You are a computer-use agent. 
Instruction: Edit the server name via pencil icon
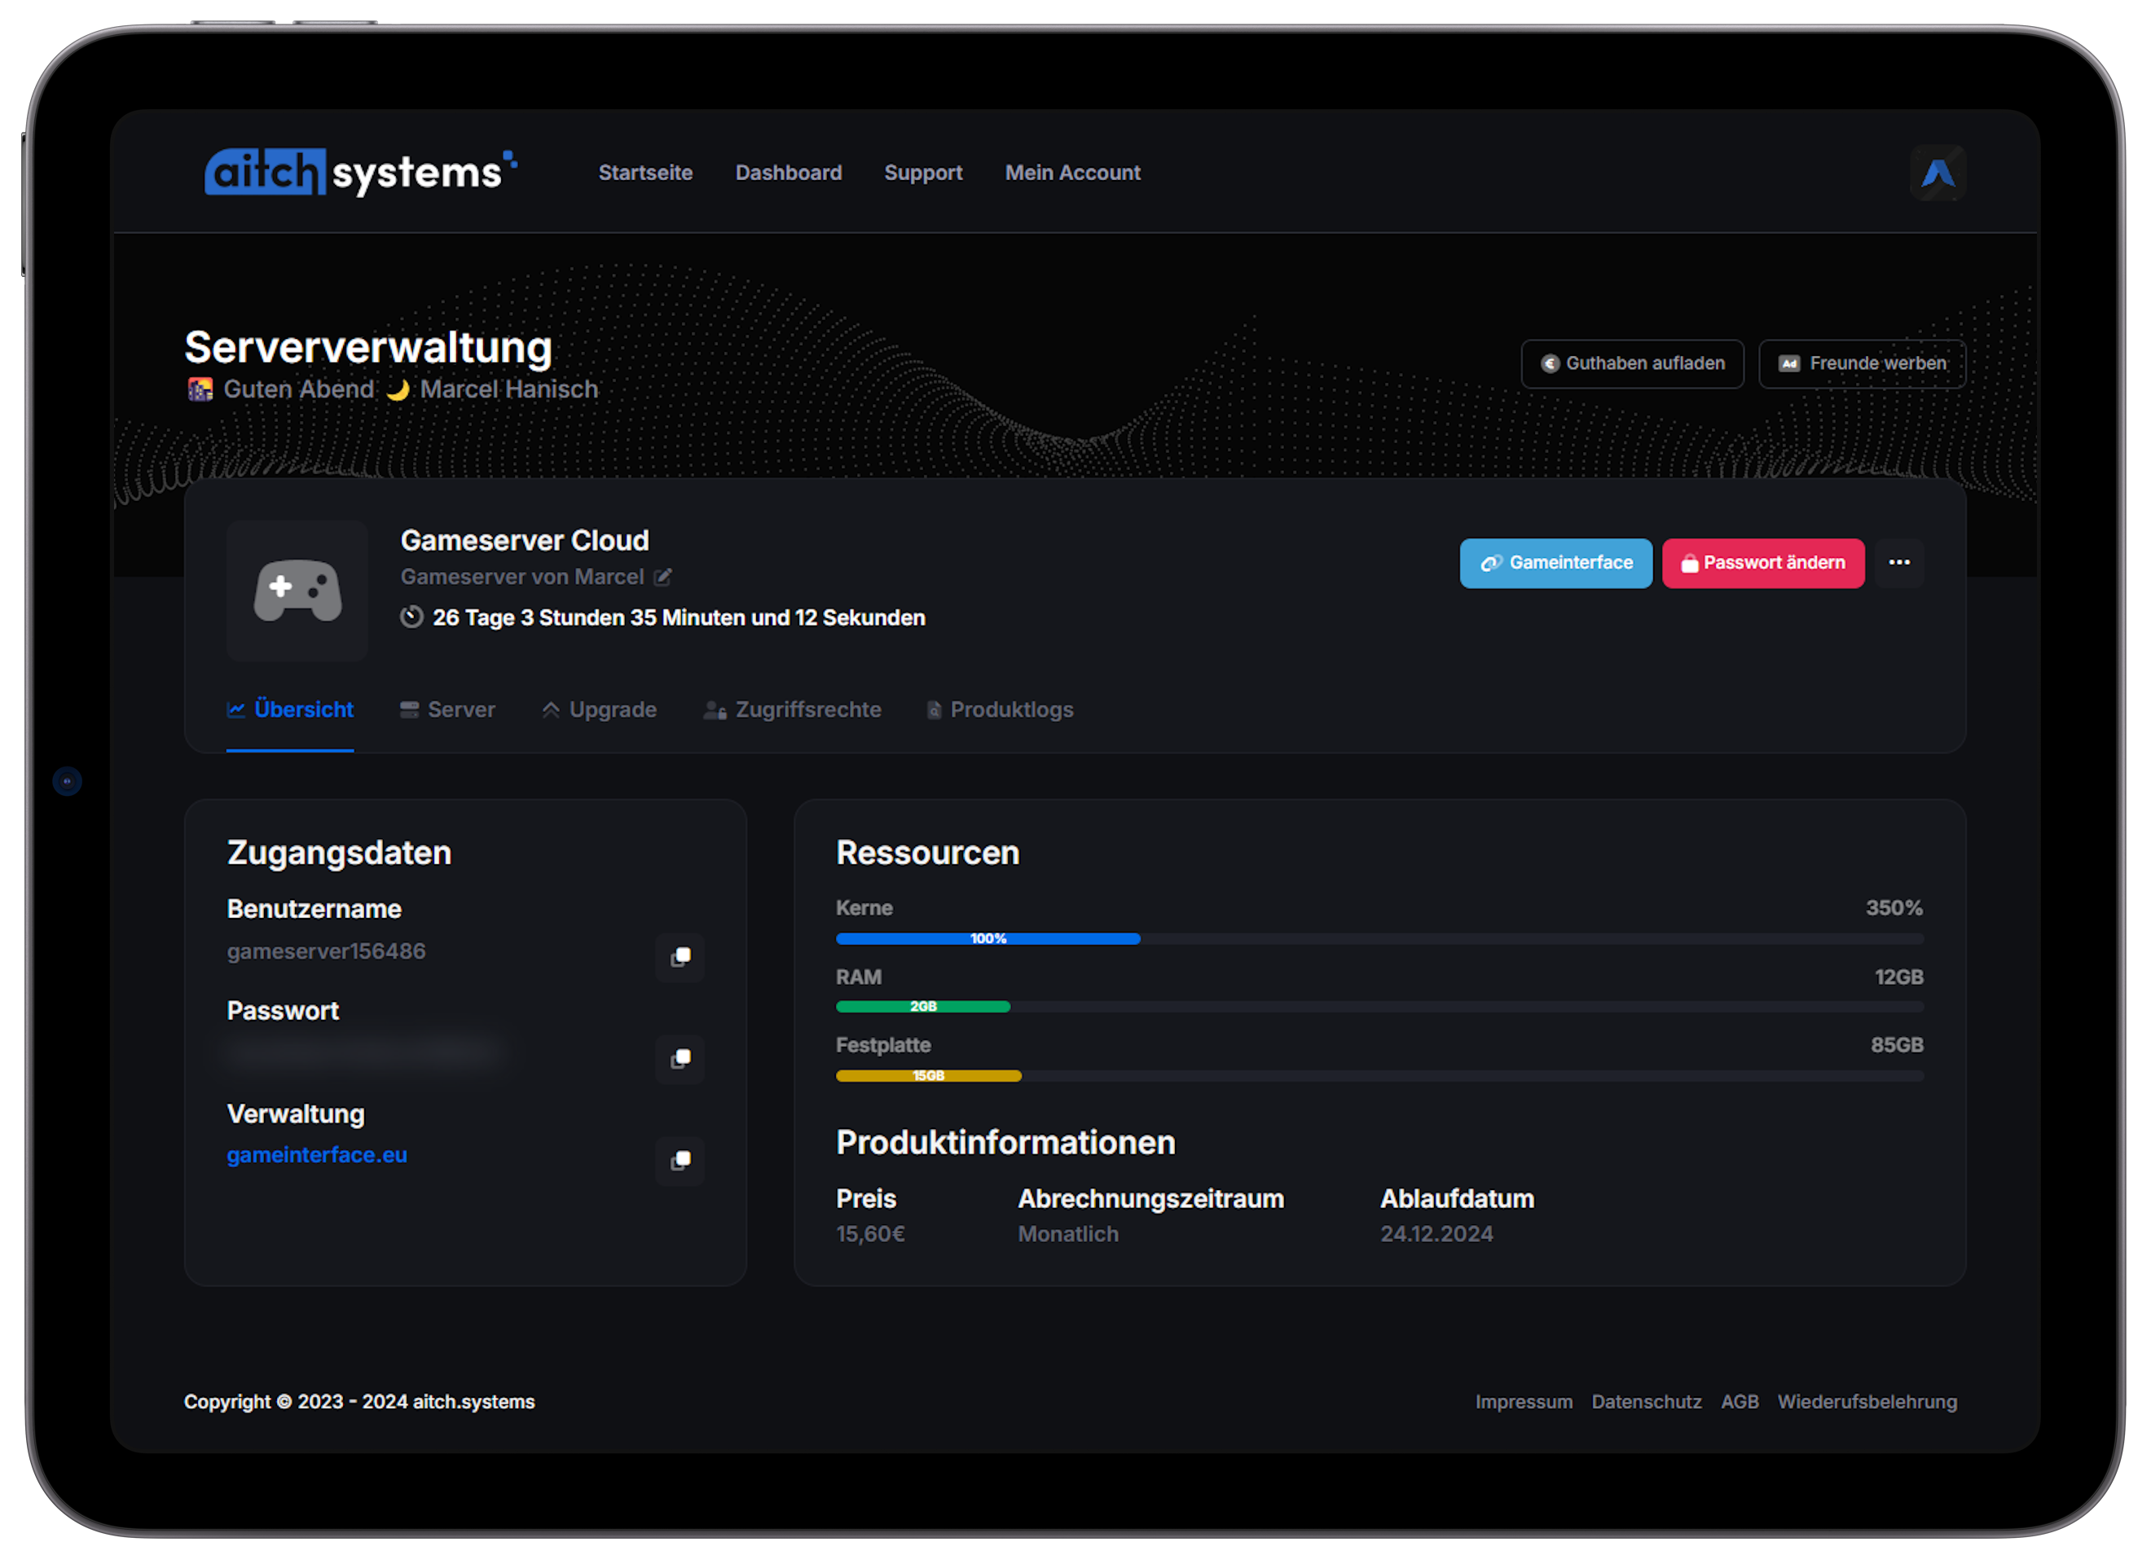click(663, 577)
